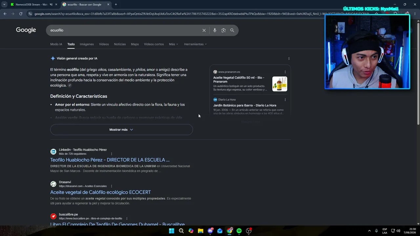Open three-dot menu for LinkedIn result

112,154
